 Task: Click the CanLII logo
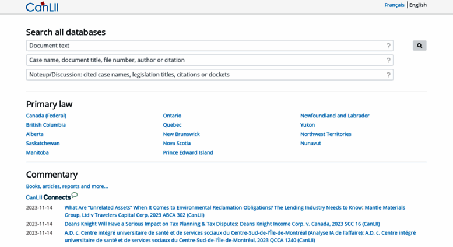[42, 6]
